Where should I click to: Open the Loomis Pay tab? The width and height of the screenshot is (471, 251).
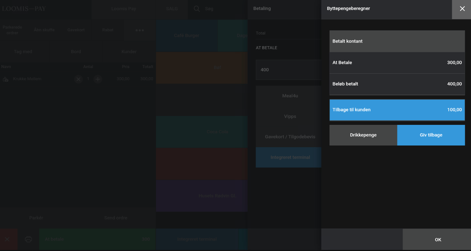(123, 9)
